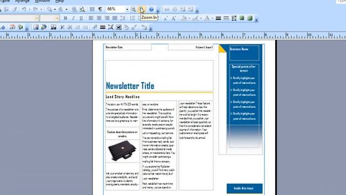The width and height of the screenshot is (346, 195).
Task: Toggle the Numbering list icon
Action: pyautogui.click(x=132, y=18)
